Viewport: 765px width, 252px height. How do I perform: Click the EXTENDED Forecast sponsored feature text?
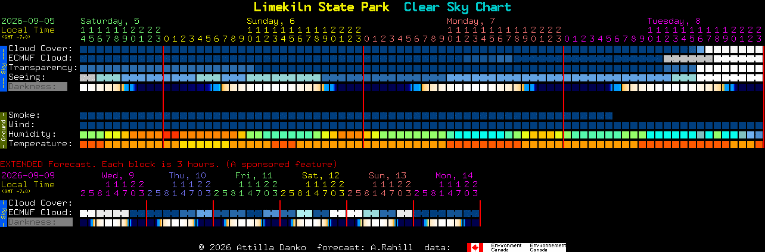(169, 164)
